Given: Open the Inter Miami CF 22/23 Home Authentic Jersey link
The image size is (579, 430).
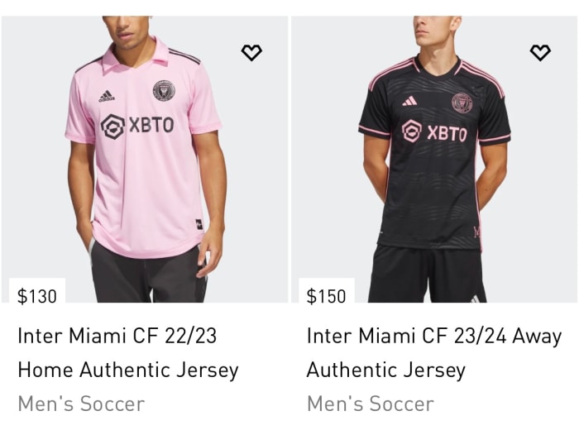Looking at the screenshot, I should coord(128,353).
